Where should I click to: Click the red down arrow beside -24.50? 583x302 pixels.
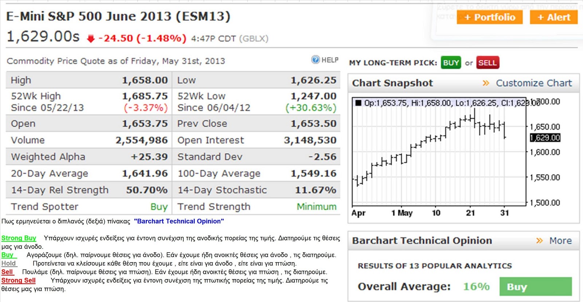pyautogui.click(x=91, y=39)
